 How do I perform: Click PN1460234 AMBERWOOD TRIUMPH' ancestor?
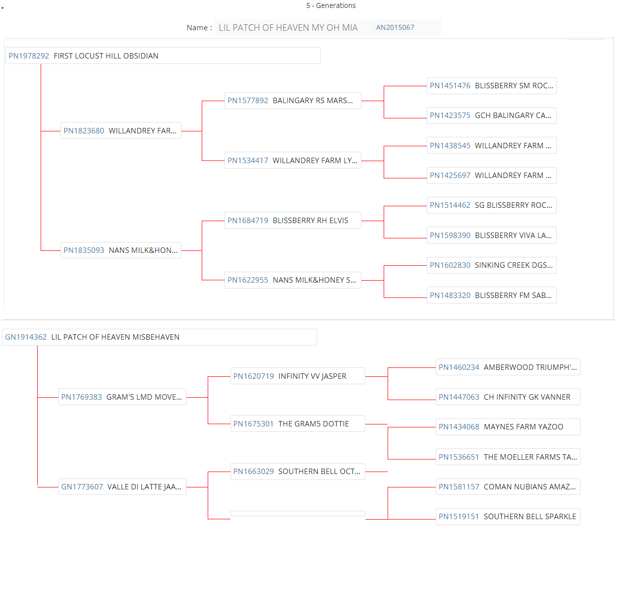click(508, 367)
